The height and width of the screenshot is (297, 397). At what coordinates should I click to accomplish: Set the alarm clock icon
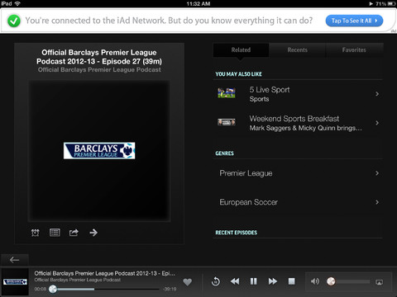(x=36, y=233)
